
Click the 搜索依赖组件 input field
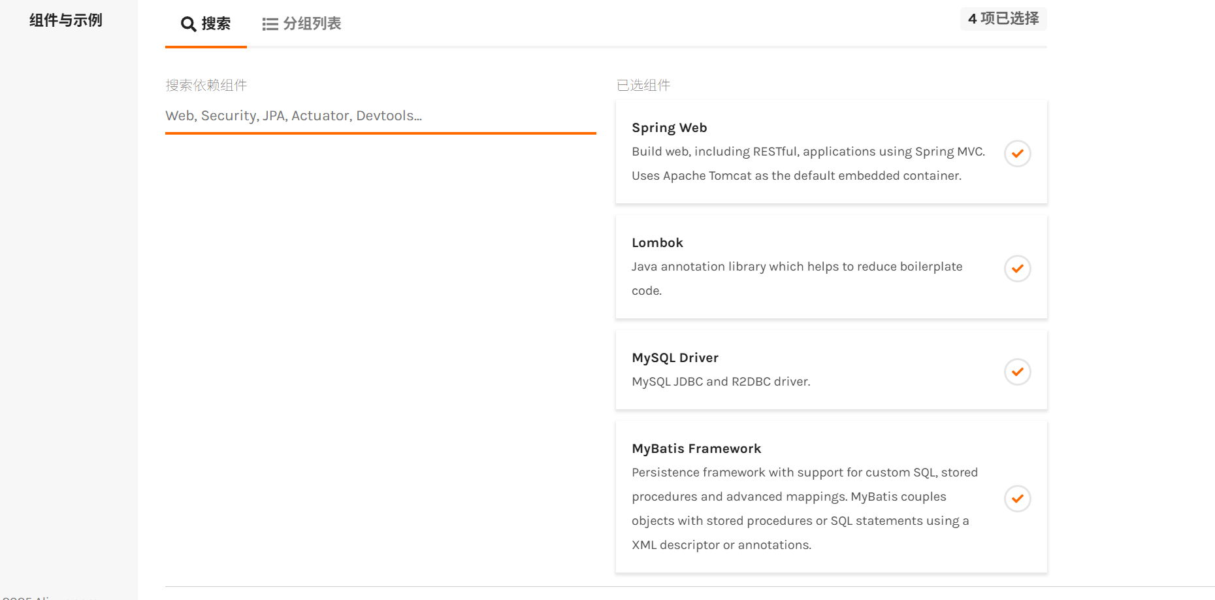click(x=380, y=116)
